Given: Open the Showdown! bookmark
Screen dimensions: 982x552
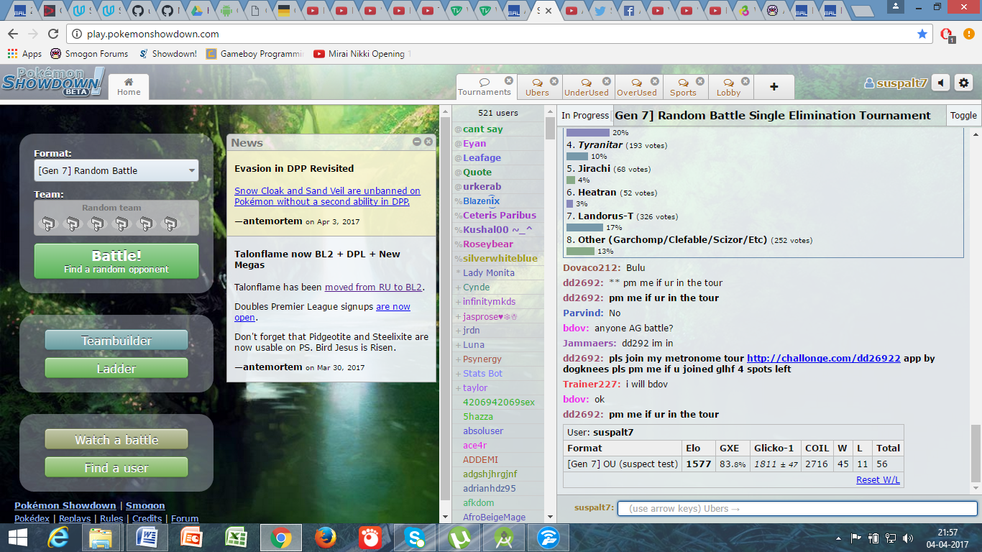Looking at the screenshot, I should (168, 54).
